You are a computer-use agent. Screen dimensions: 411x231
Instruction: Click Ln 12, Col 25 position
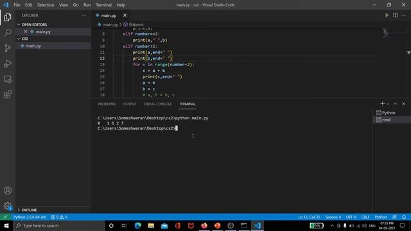pos(309,217)
